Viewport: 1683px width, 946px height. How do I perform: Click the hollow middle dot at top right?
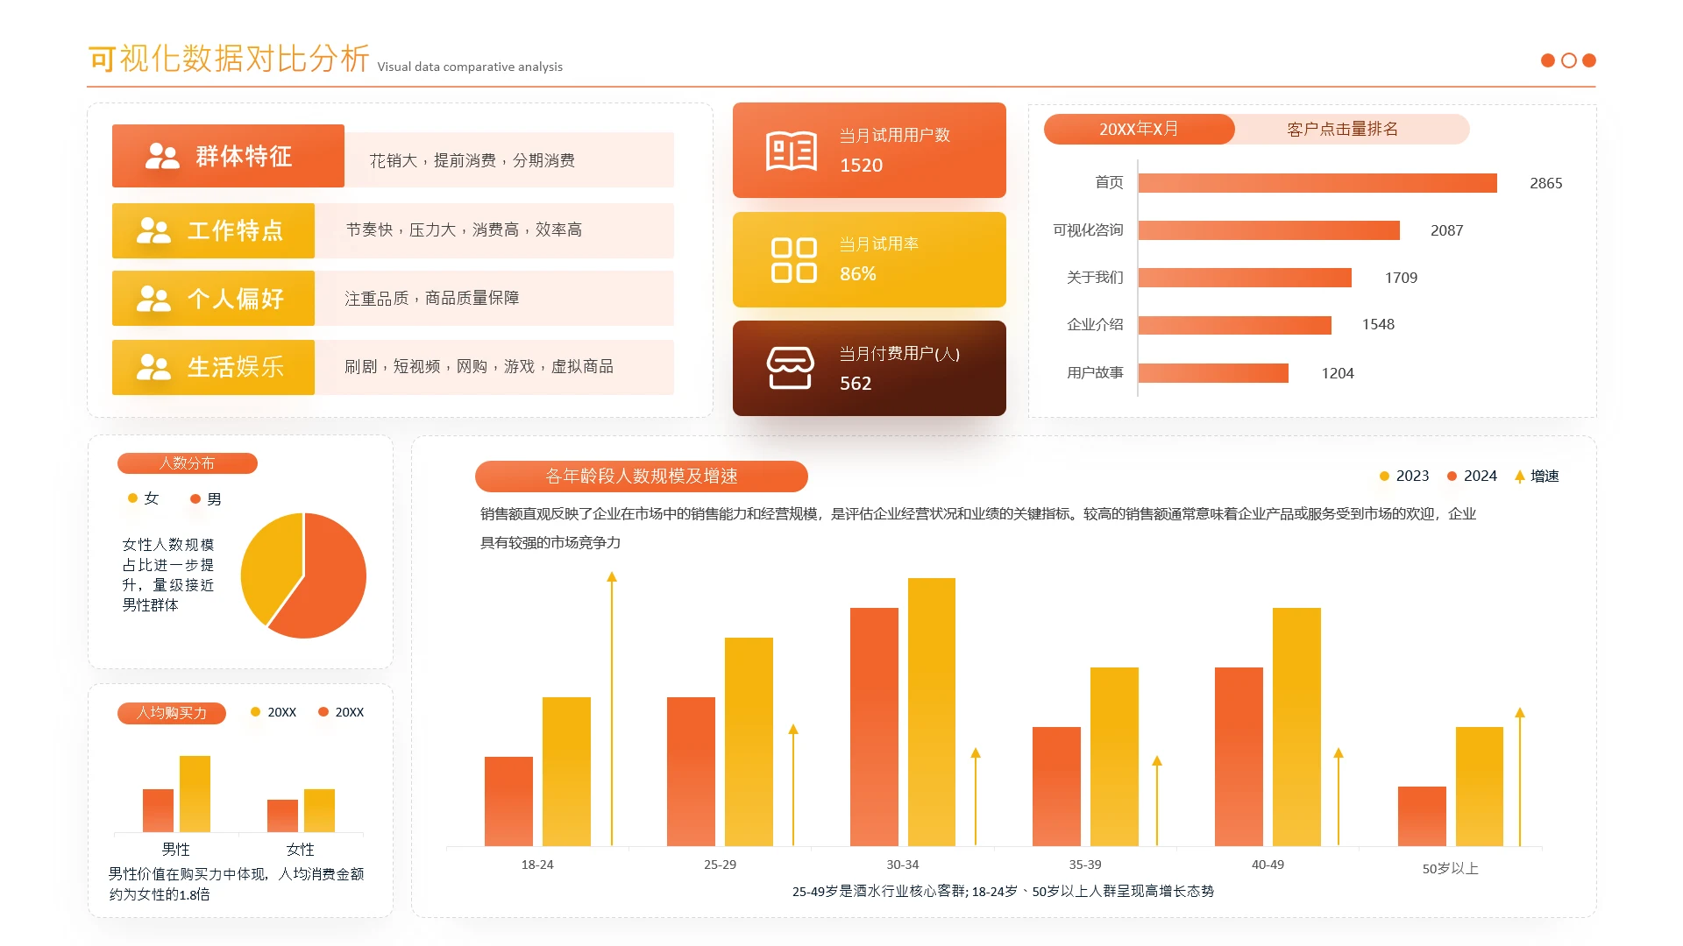tap(1568, 60)
